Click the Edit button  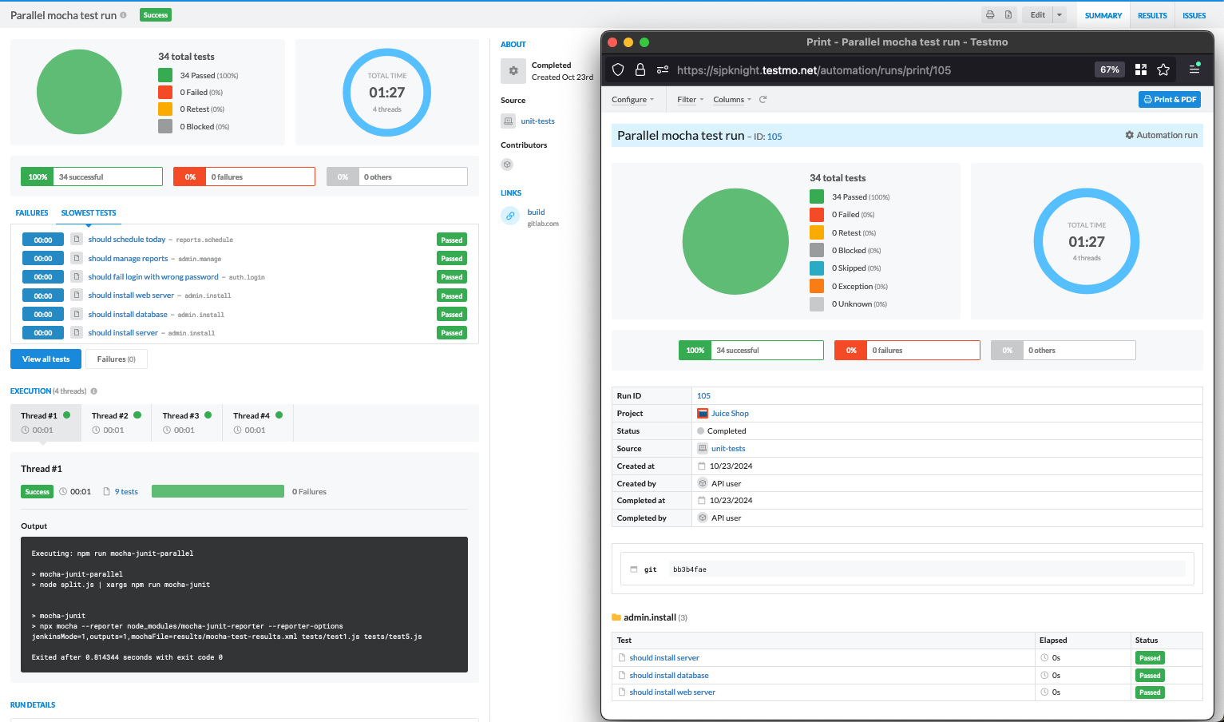click(x=1037, y=15)
